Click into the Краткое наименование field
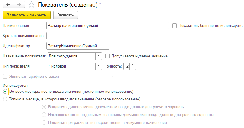Viewport: 244px width, 128px height. click(78, 36)
